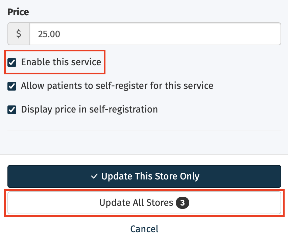Cancel the service changes
The image size is (288, 244).
[144, 229]
